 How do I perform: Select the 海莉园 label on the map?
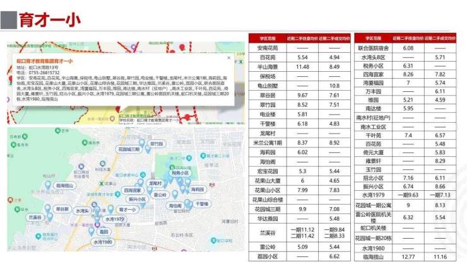(x=198, y=190)
